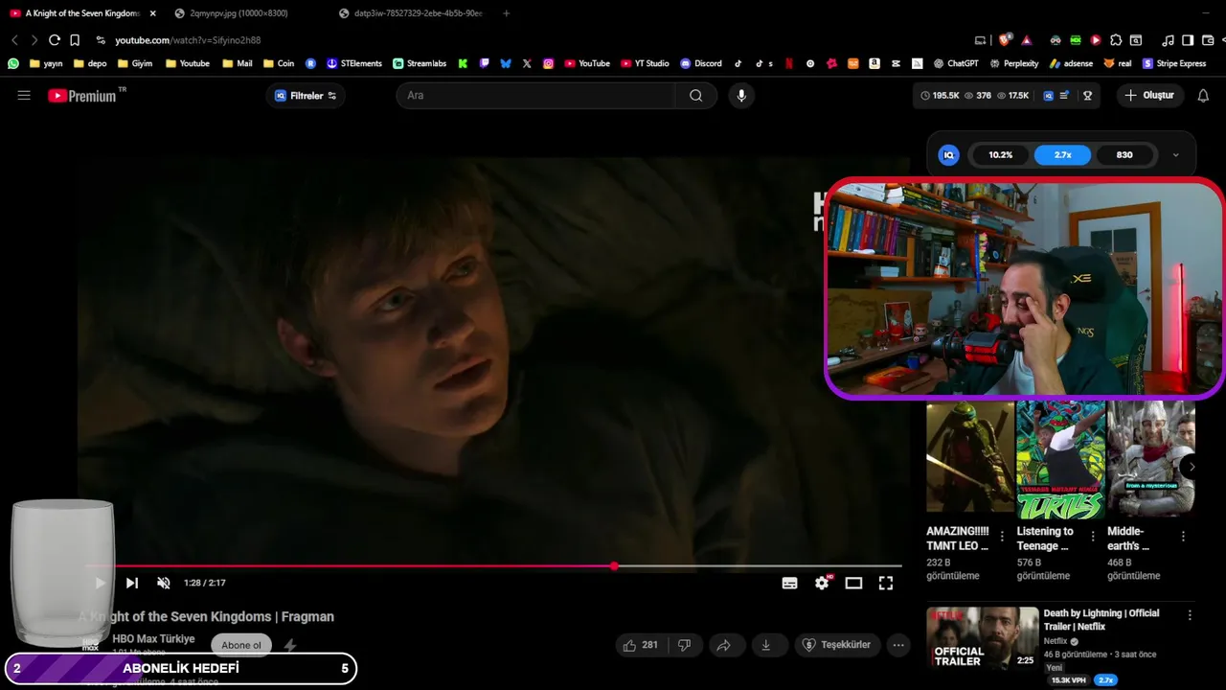This screenshot has width=1226, height=690.
Task: Select the 830 pill in score panel
Action: click(x=1124, y=155)
